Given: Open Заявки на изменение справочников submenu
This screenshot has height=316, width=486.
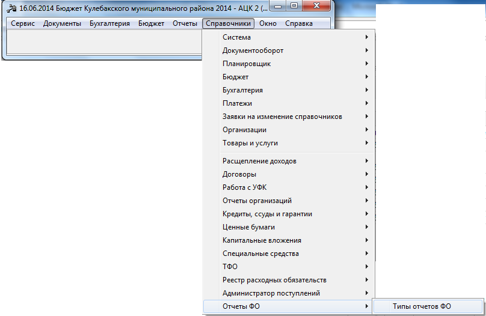Looking at the screenshot, I should [289, 117].
